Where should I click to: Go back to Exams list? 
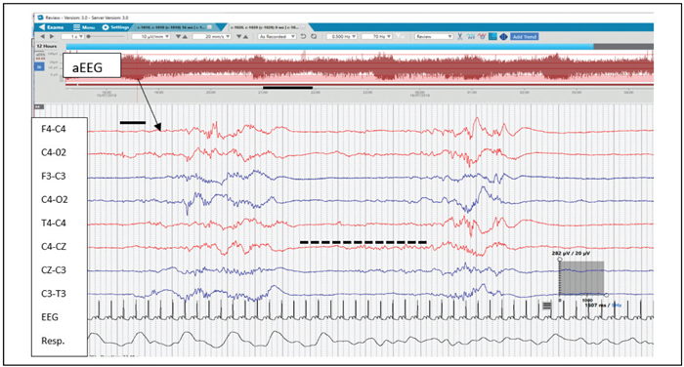coord(52,27)
